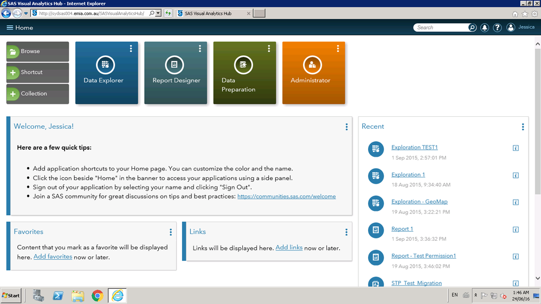Click the report icon beside Report 1
Image resolution: width=541 pixels, height=304 pixels.
tap(376, 230)
